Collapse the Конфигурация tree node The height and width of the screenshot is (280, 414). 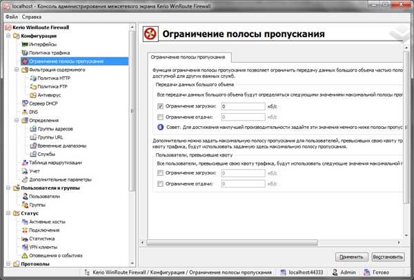pos(8,36)
